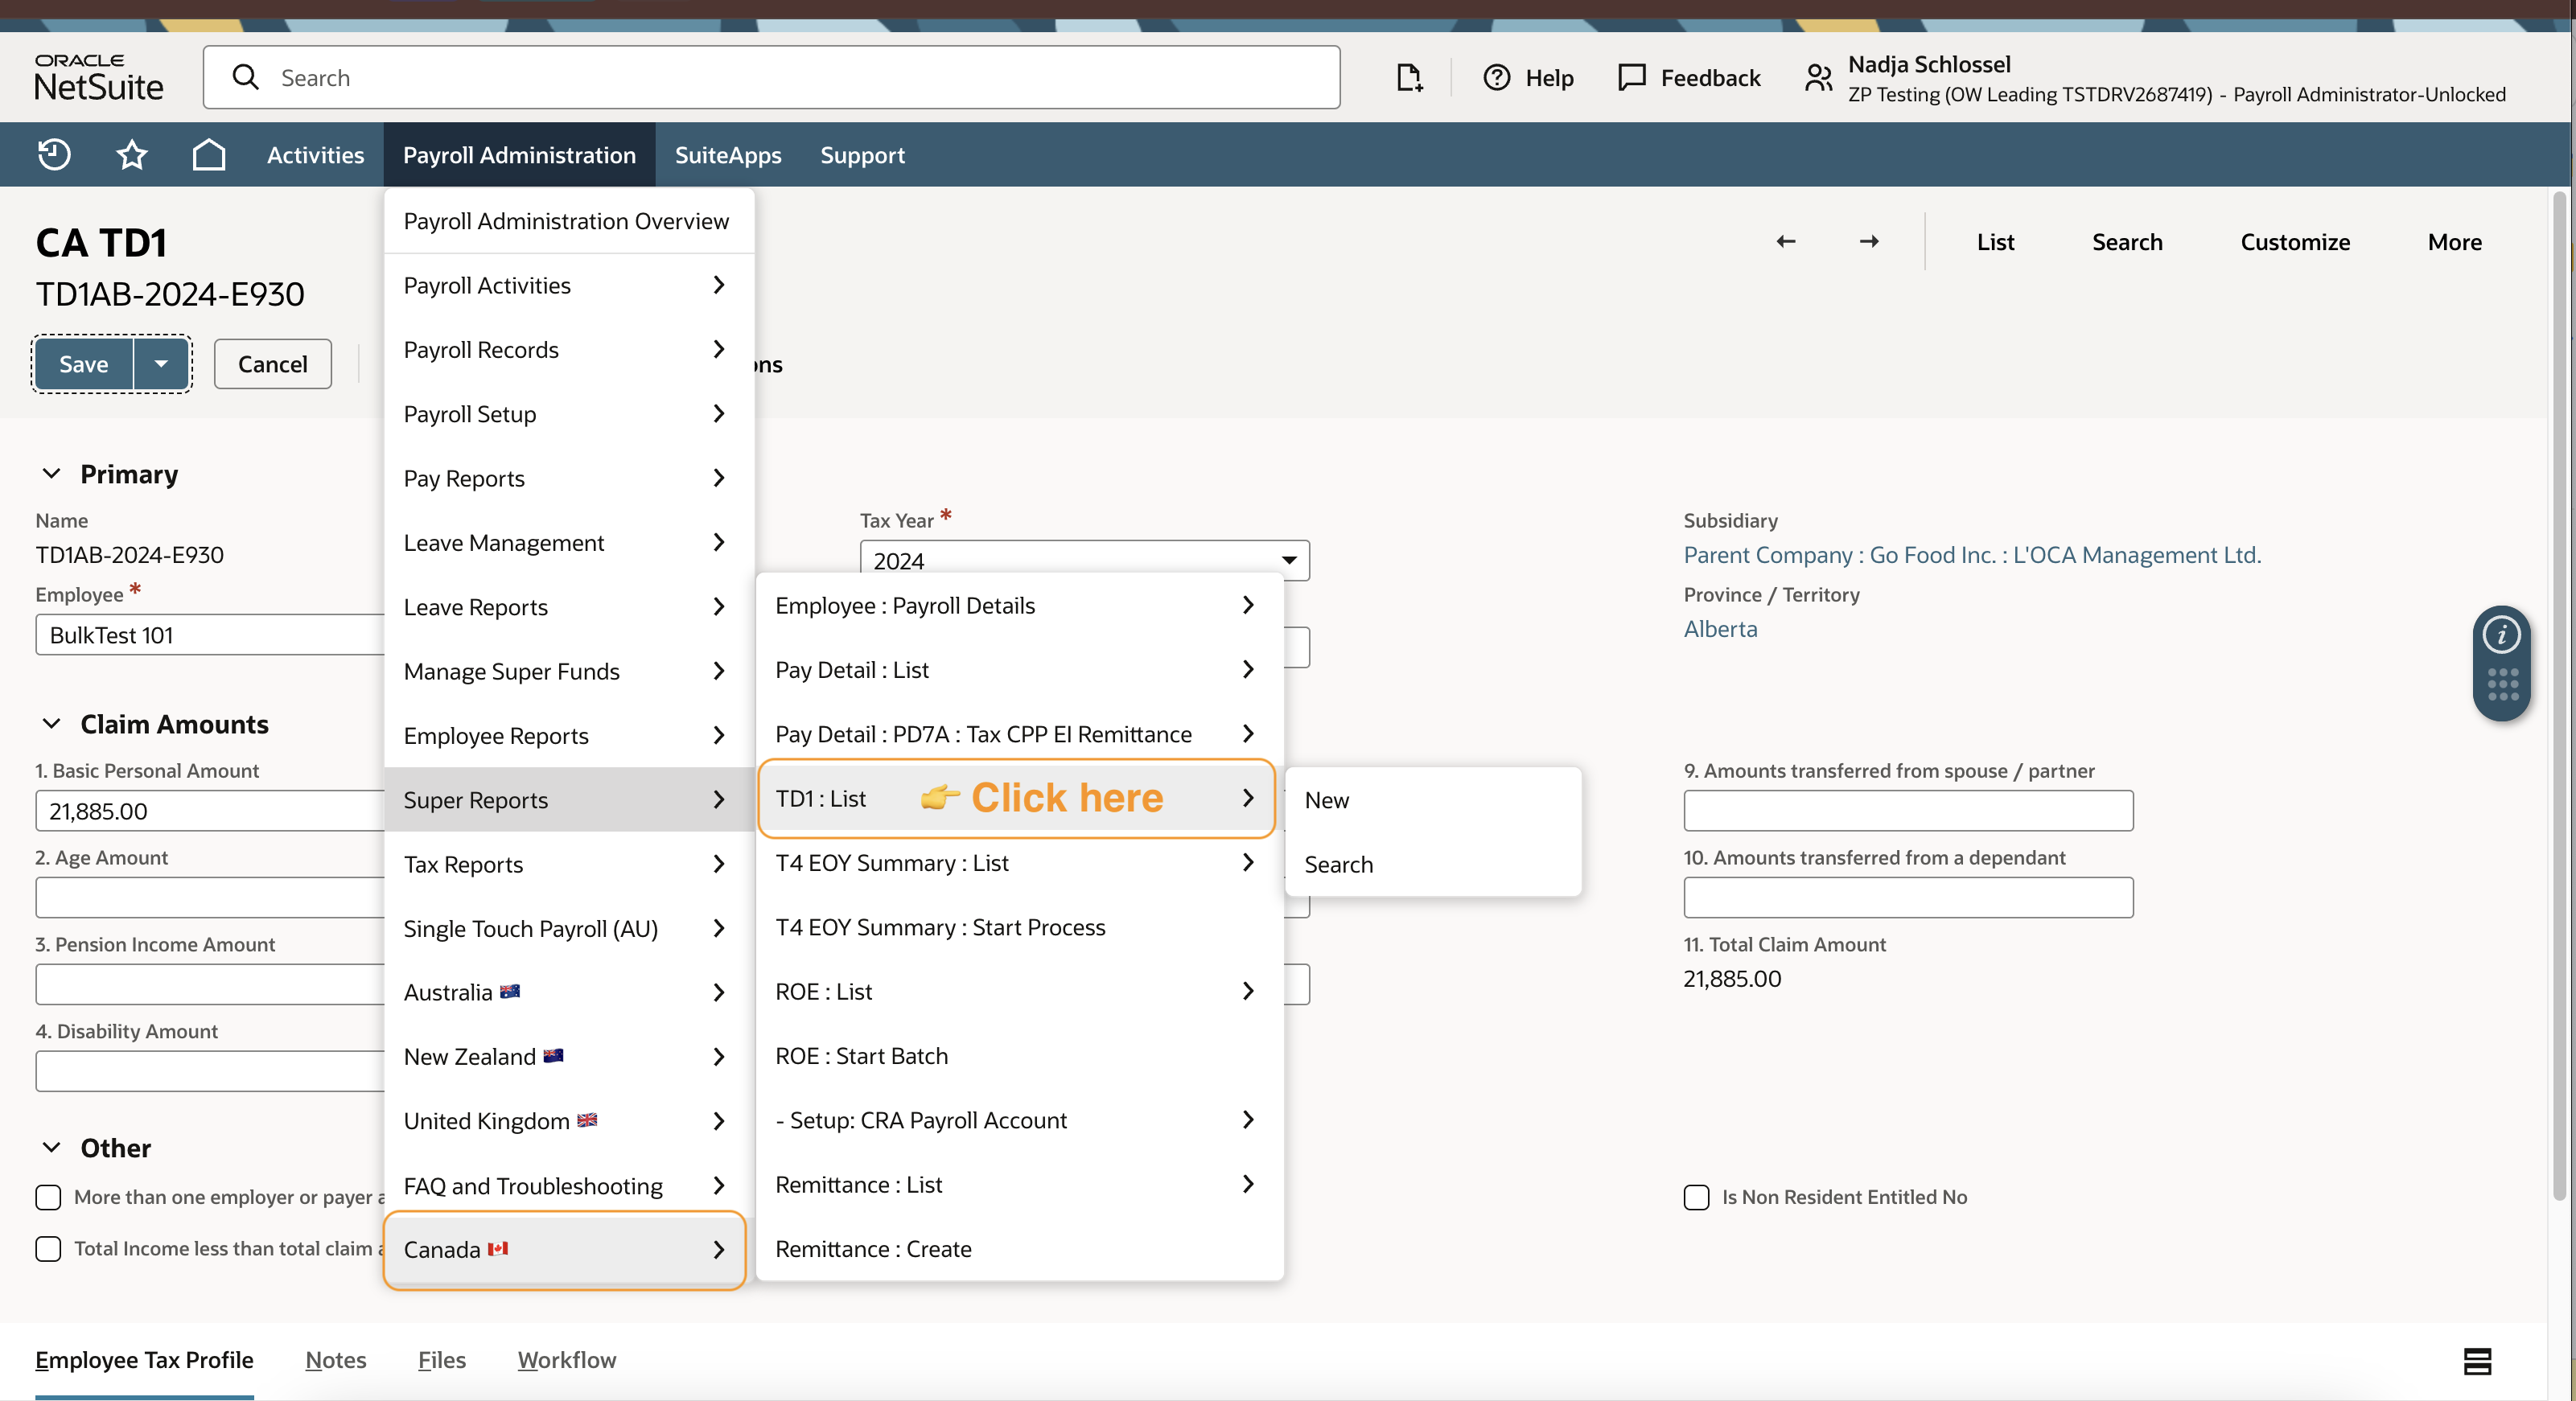Click the Cancel button
Image resolution: width=2576 pixels, height=1401 pixels.
[x=272, y=364]
